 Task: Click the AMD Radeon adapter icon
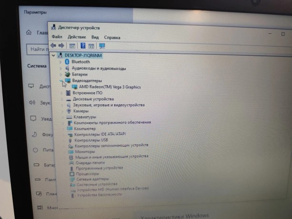75,87
